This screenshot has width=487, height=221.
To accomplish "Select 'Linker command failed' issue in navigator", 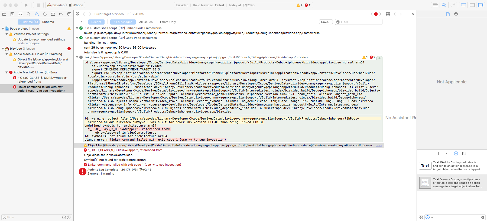I will coord(37,89).
